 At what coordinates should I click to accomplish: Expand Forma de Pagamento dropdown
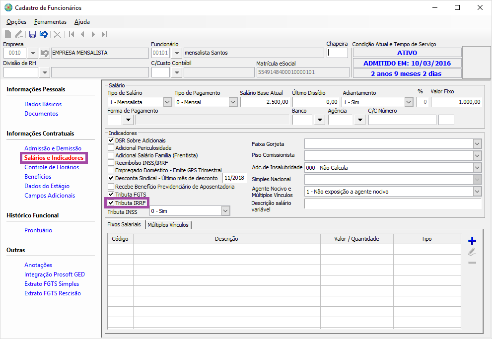(x=128, y=120)
